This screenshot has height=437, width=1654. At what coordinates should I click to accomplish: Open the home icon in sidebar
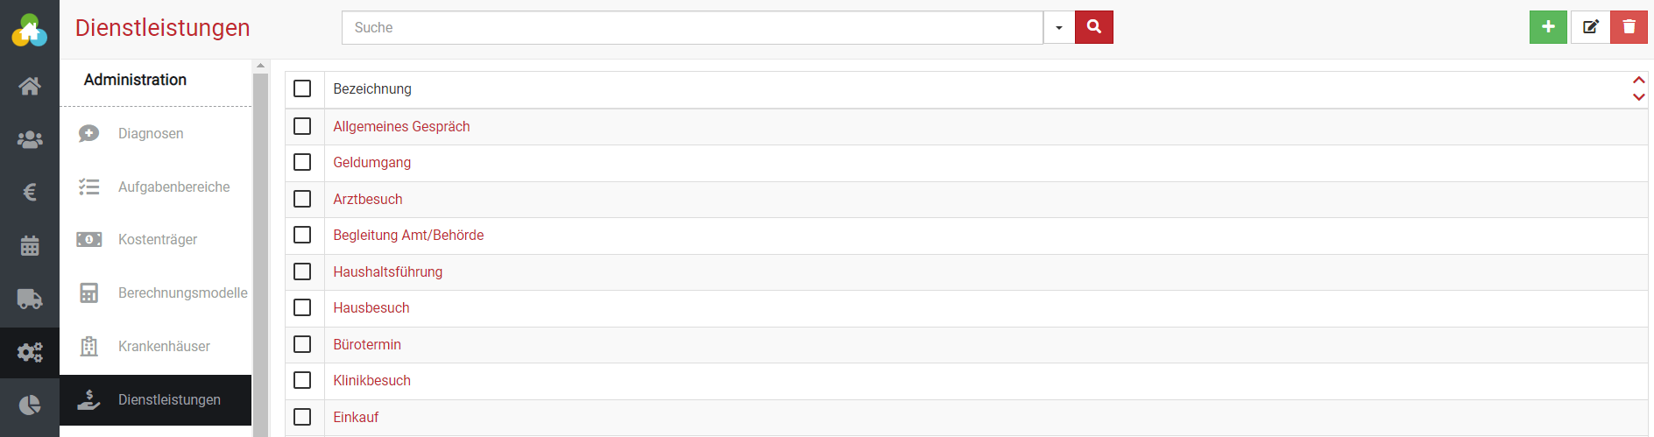(x=30, y=86)
